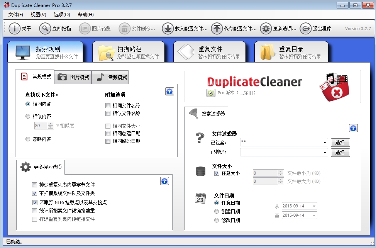
Task: Start scan with 立即扫描 magnifier icon
Action: tap(45, 29)
